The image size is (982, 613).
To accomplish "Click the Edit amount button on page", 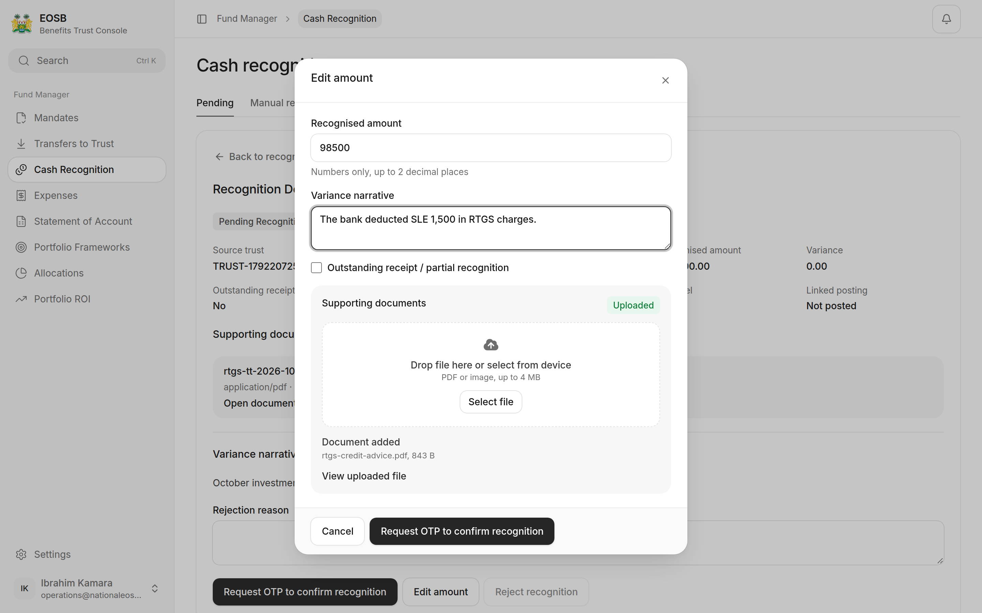I will pyautogui.click(x=441, y=592).
